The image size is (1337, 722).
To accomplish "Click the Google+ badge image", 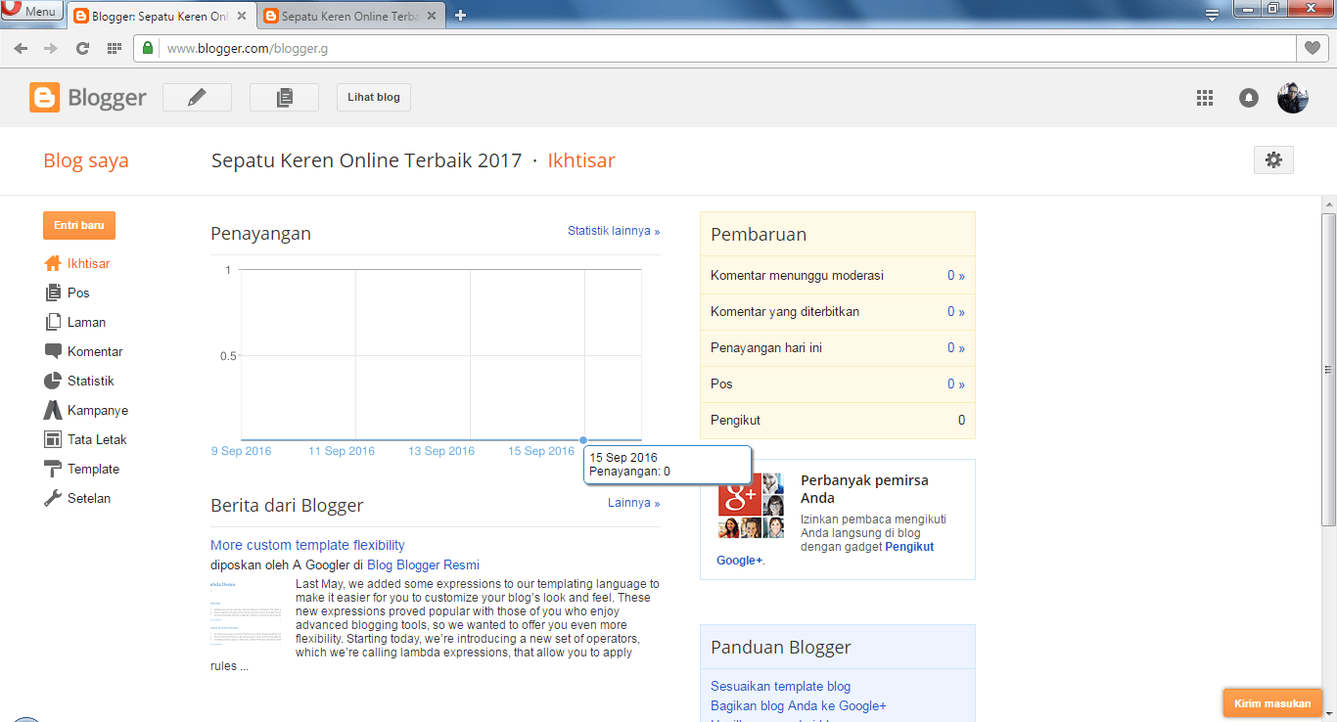I will click(x=752, y=506).
